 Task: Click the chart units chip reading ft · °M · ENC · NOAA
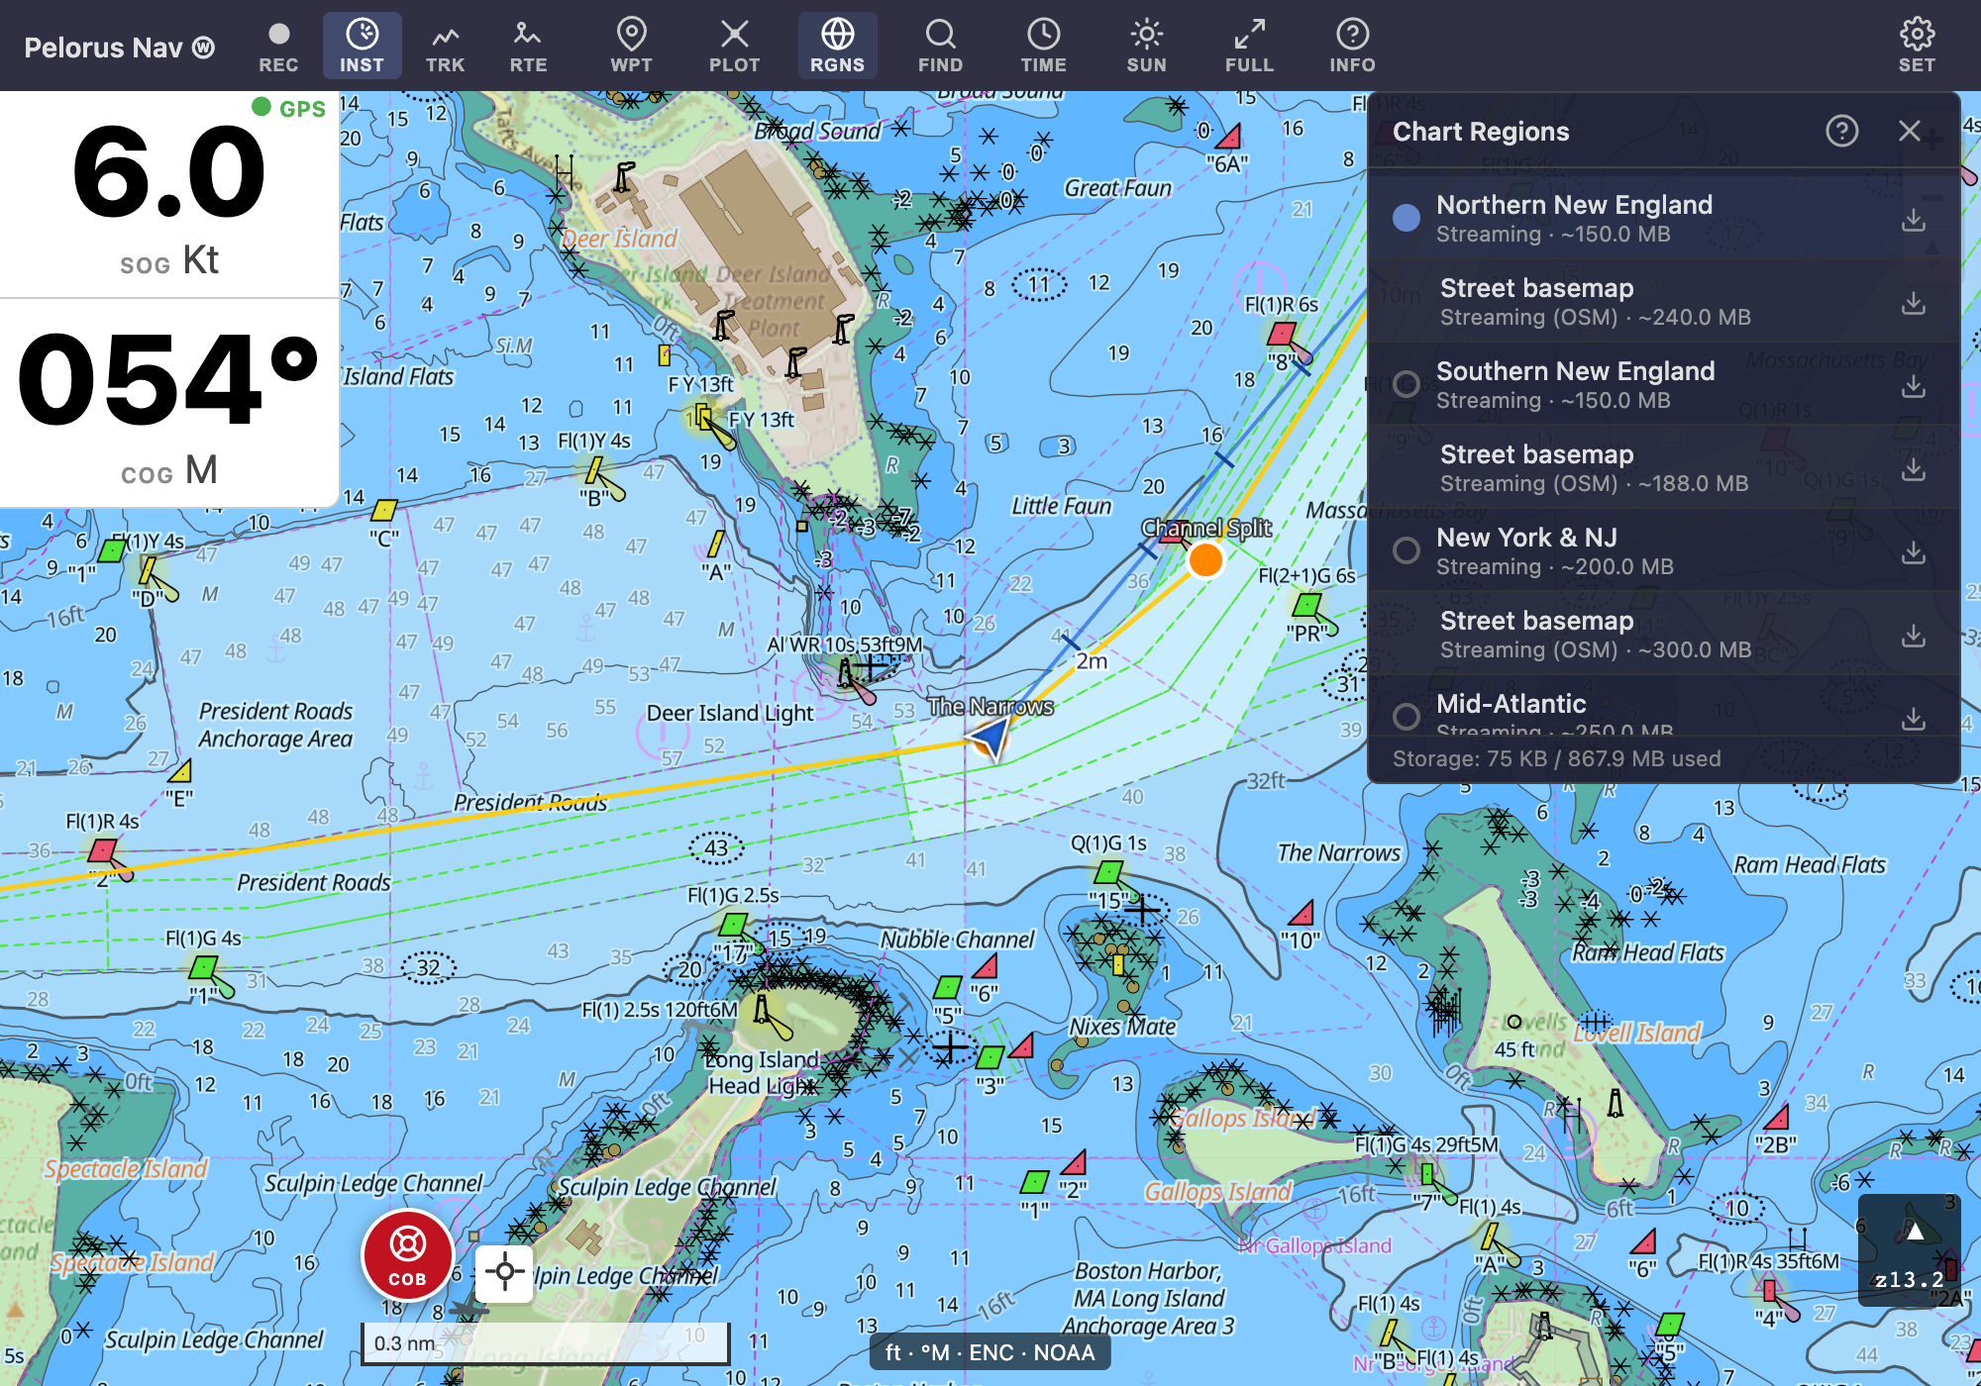(x=990, y=1352)
